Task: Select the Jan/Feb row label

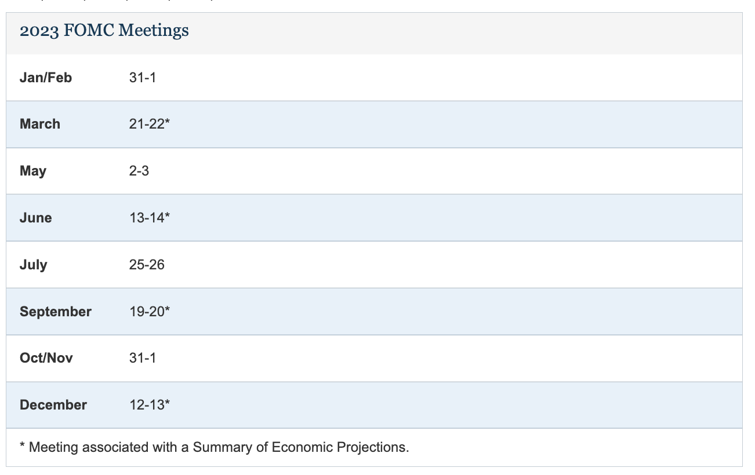Action: [x=46, y=77]
